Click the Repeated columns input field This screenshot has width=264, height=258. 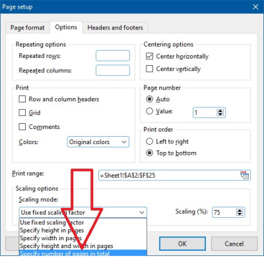coord(113,70)
